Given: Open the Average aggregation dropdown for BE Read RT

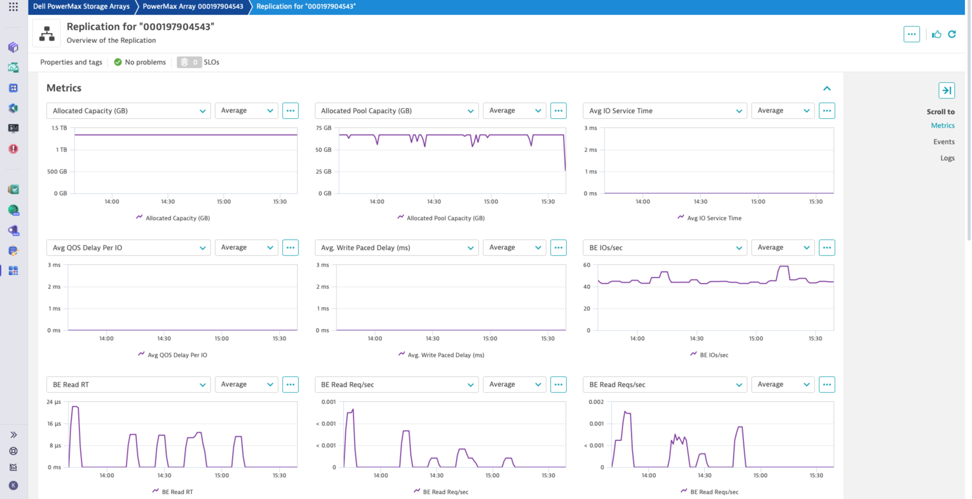Looking at the screenshot, I should pyautogui.click(x=246, y=384).
